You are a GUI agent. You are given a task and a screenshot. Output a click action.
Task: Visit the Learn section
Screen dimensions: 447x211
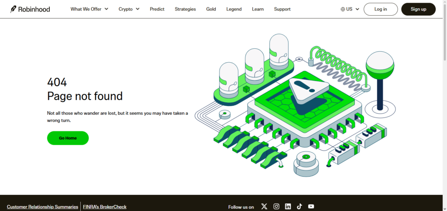258,9
